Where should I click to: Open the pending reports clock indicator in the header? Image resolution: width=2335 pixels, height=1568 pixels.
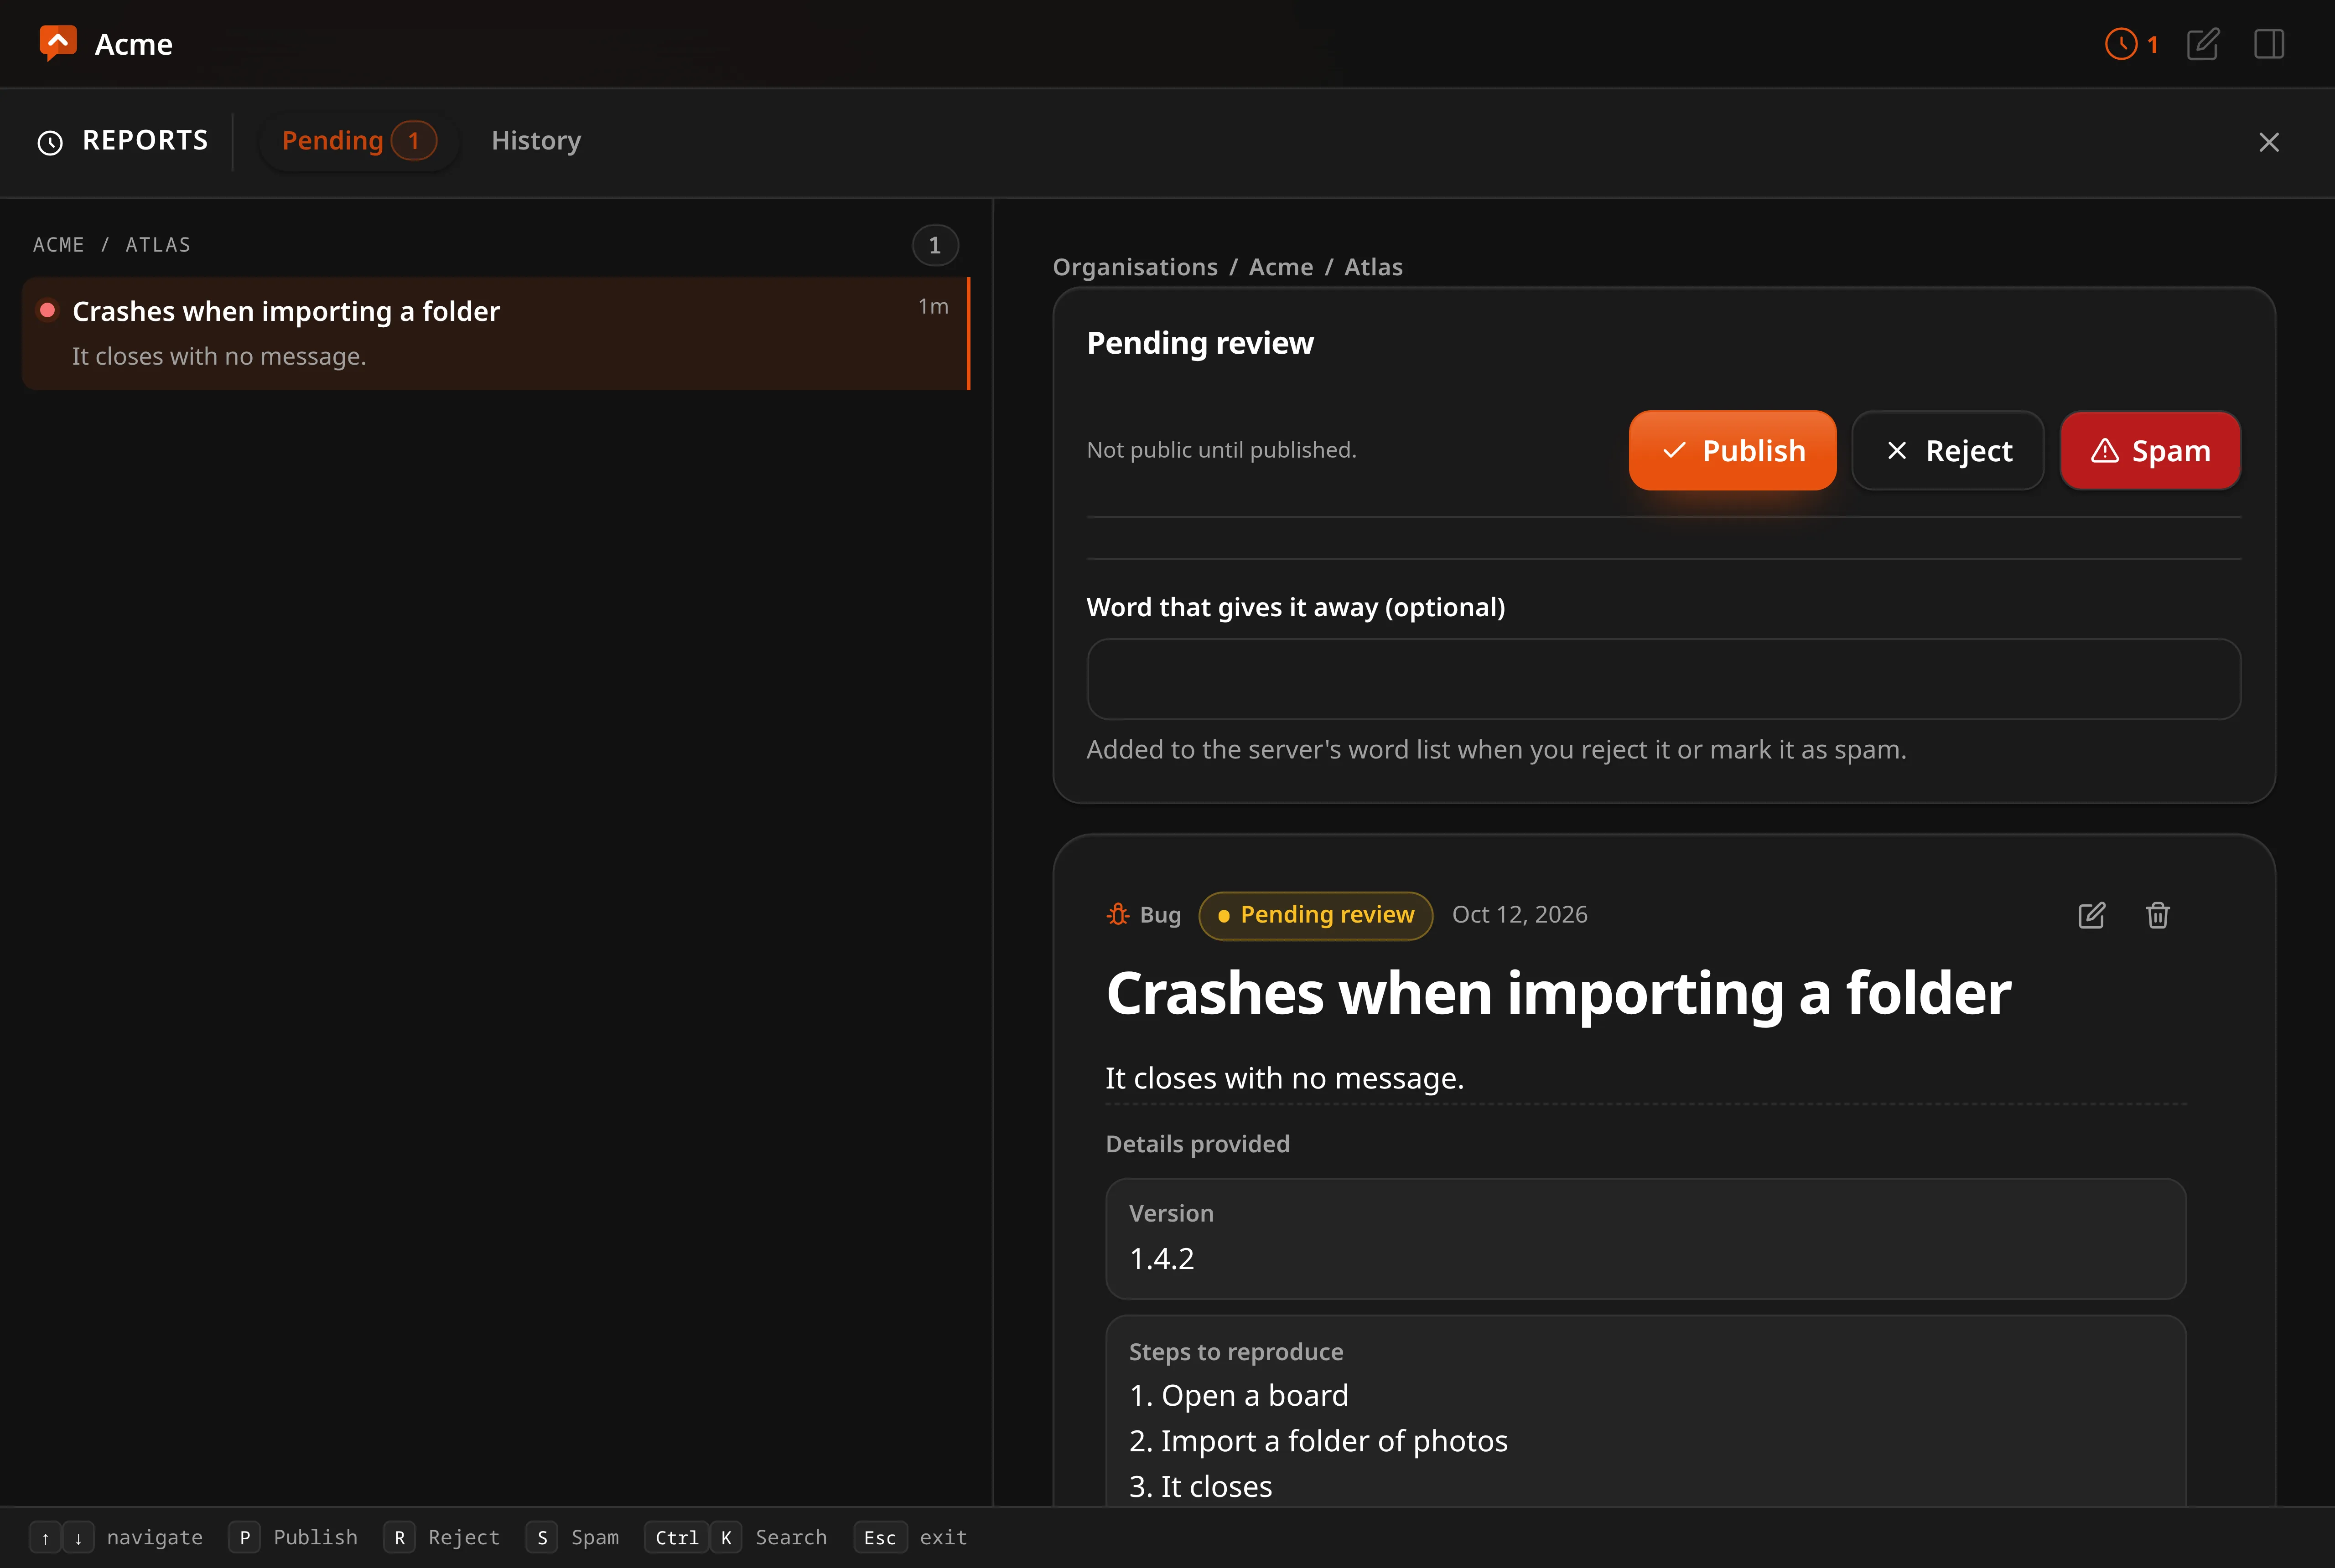tap(2132, 44)
